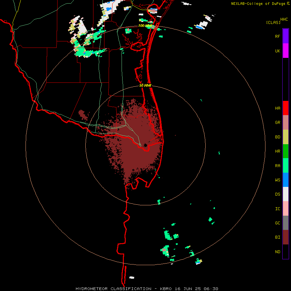Click the white DS legend swatch
291x291 pixels.
pyautogui.click(x=286, y=194)
